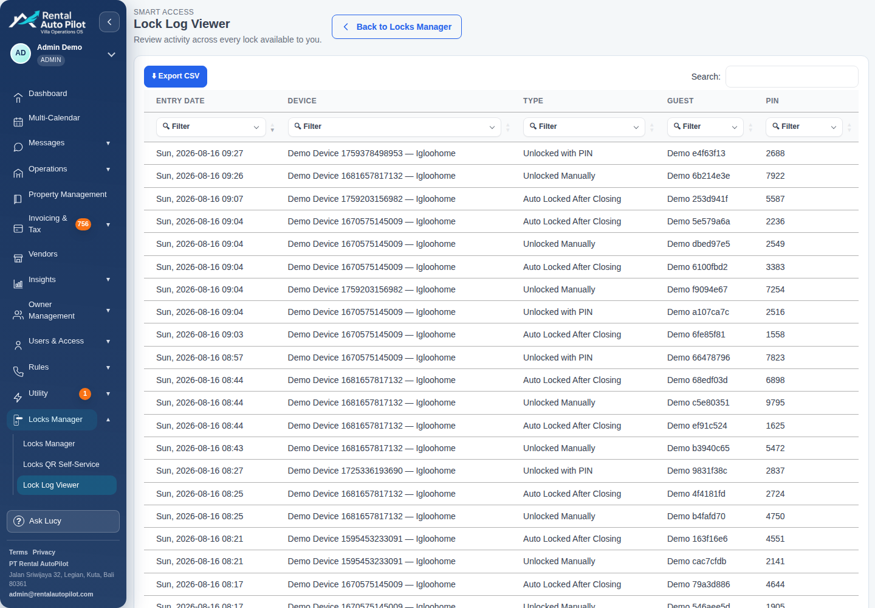Click PIN value 4644
The height and width of the screenshot is (608, 875).
click(775, 584)
